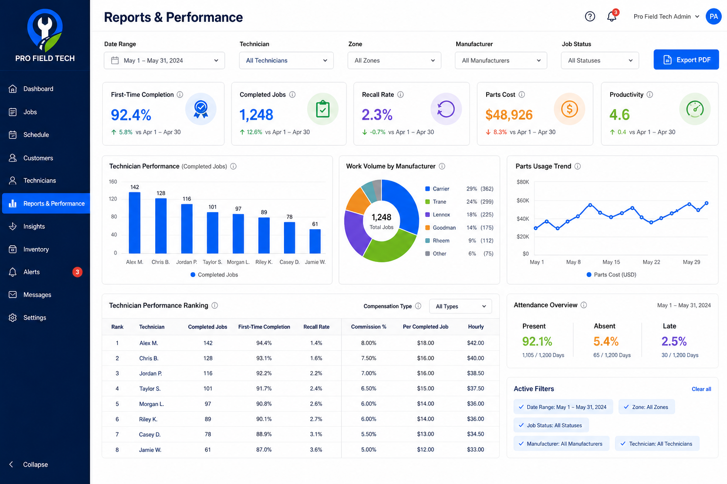727x484 pixels.
Task: Click the circular refresh icon in Recall Rate
Action: click(x=446, y=109)
